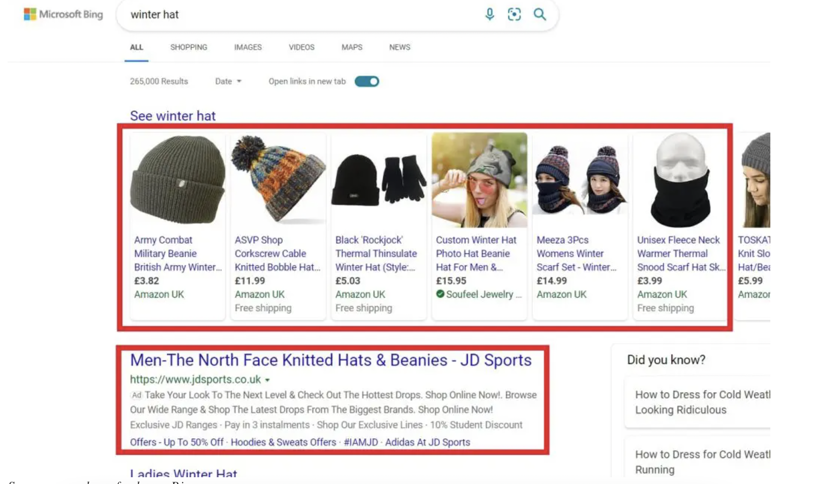Open visual search camera icon
Image resolution: width=818 pixels, height=484 pixels.
pos(514,14)
